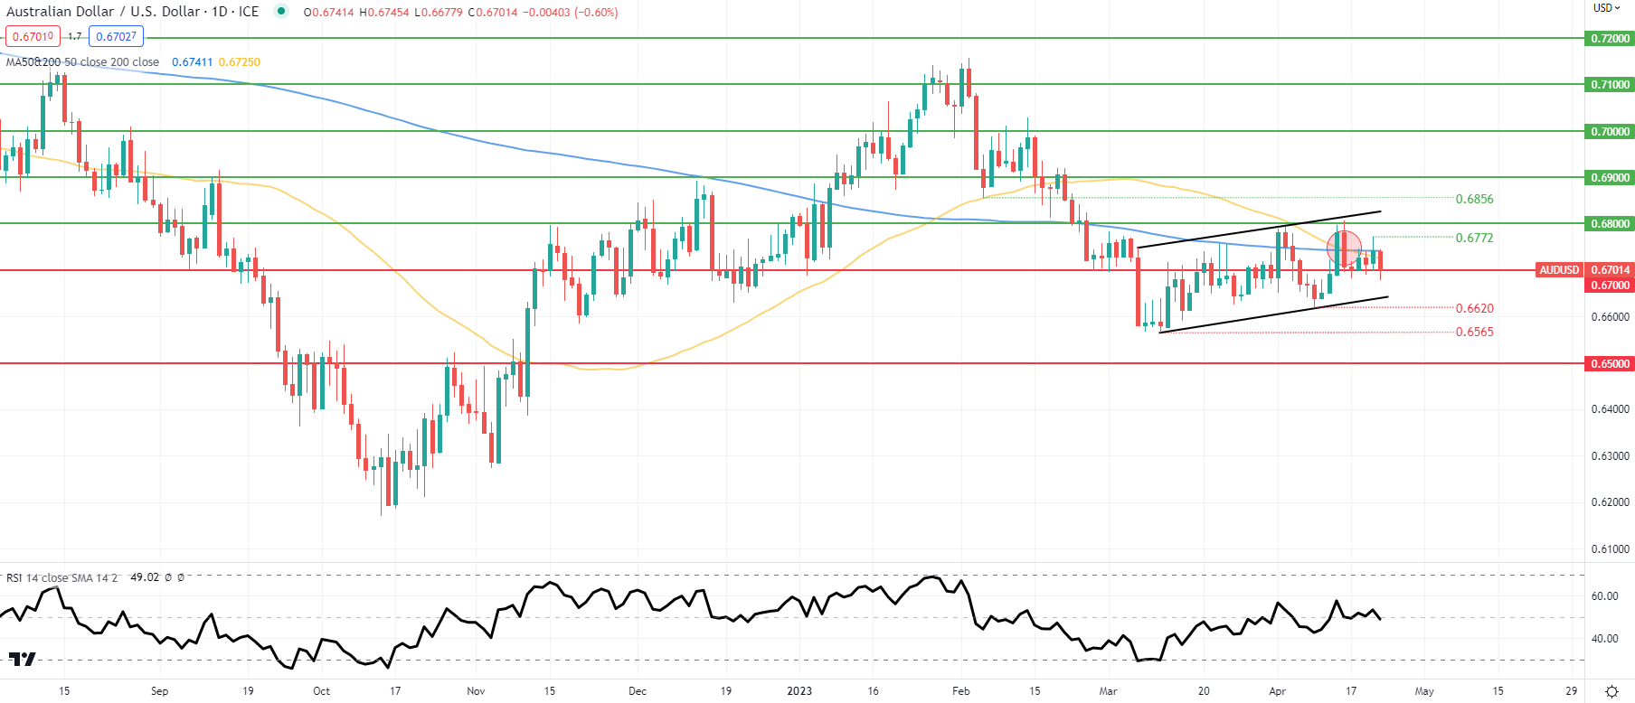Screen dimensions: 1635x703
Task: Click the 2023 label on time axis
Action: pos(799,691)
